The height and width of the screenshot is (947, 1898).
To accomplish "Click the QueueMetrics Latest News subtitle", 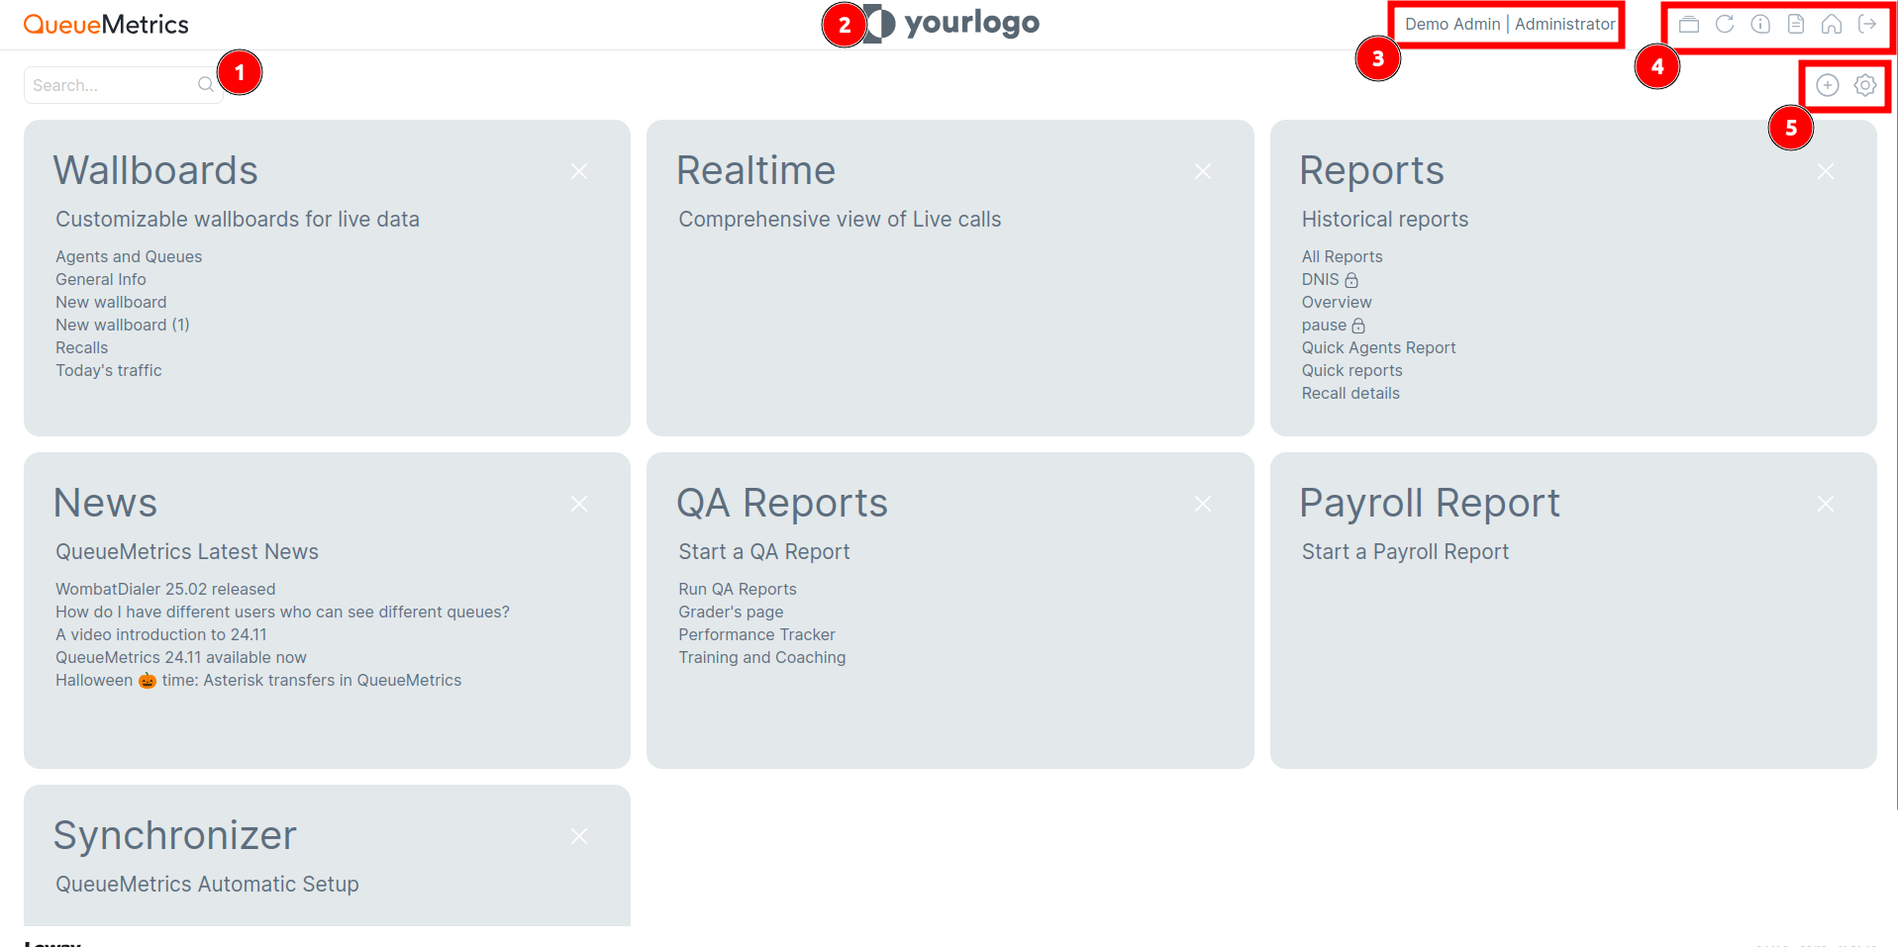I will (x=187, y=551).
